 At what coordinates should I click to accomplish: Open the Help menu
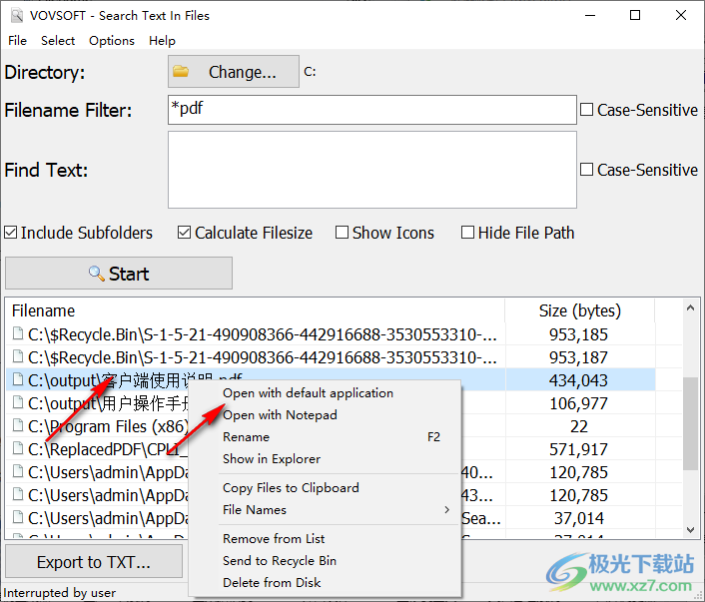pyautogui.click(x=162, y=41)
